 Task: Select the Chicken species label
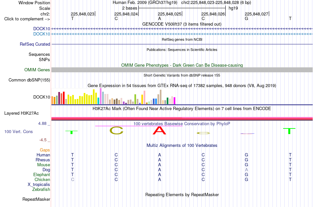point(42,179)
